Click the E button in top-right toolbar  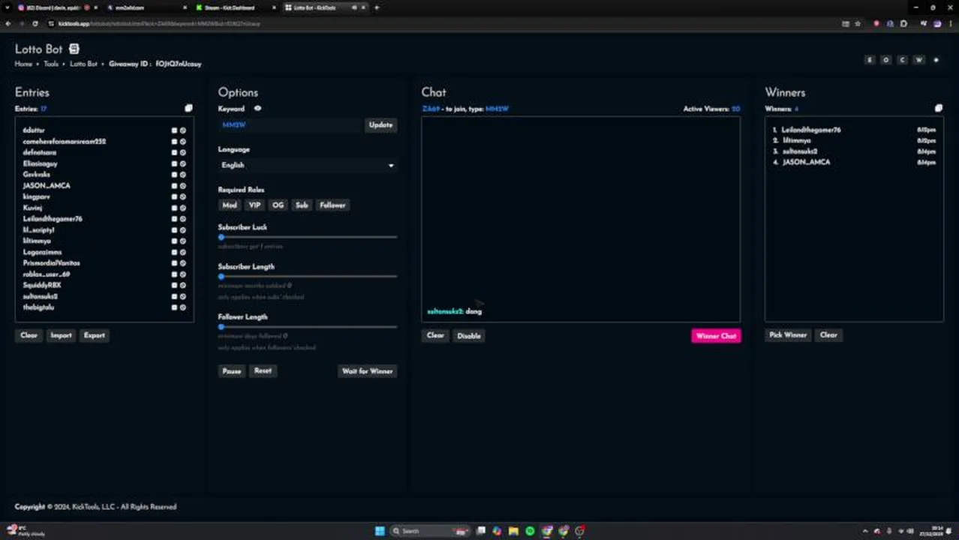click(870, 60)
